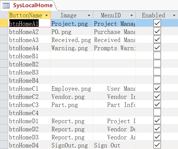Uncheck Enabled for btnHomeA1 row
The width and height of the screenshot is (178, 149).
pos(157,23)
